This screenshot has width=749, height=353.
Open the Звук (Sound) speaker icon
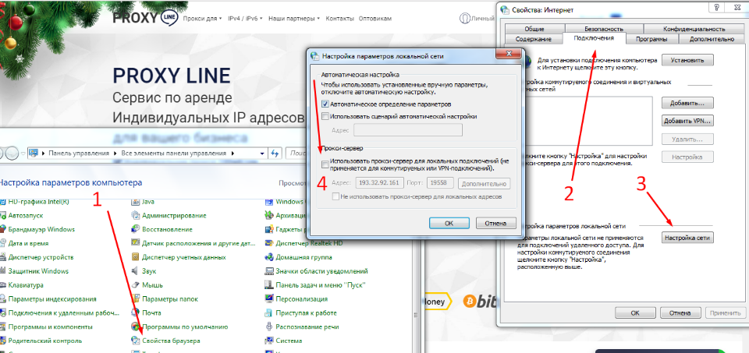coord(136,271)
